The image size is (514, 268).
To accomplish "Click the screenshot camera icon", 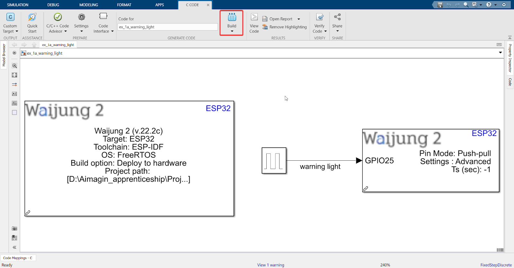I will [14, 228].
